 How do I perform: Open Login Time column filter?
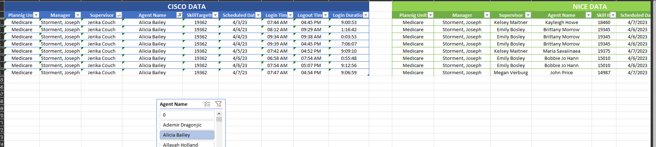point(290,15)
